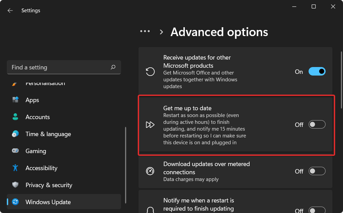Screen dimensions: 343x213
Task: Click the Privacy & security shield icon
Action: [x=15, y=185]
